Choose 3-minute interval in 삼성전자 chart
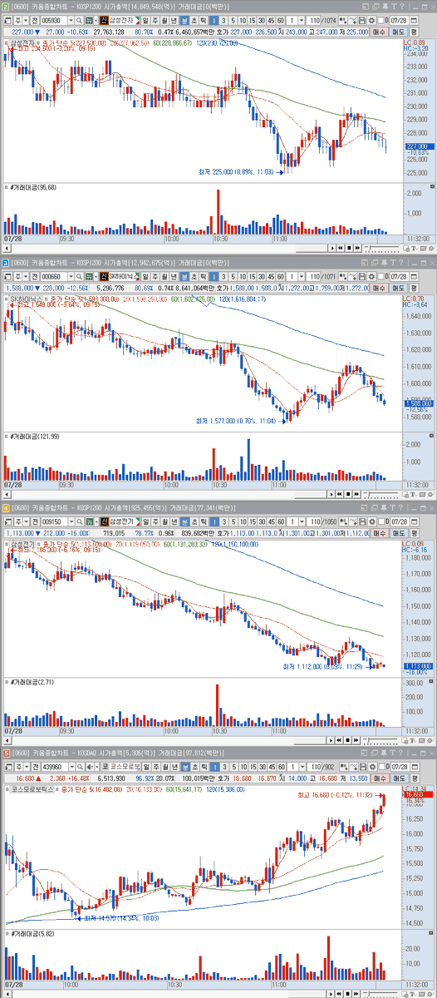This screenshot has width=437, height=998. coord(224,19)
